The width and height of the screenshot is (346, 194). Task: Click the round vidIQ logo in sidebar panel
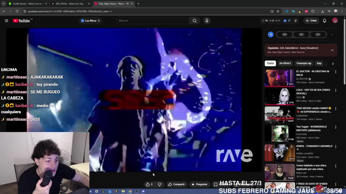271,34
